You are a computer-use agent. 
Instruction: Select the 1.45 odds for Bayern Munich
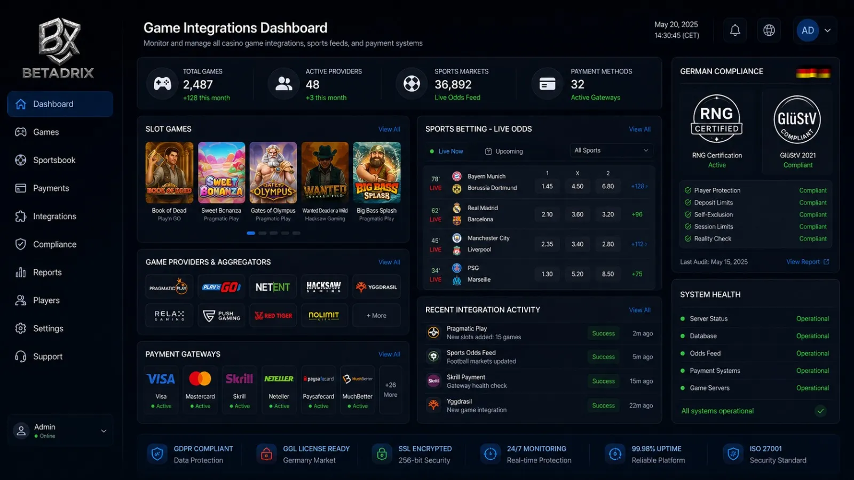pyautogui.click(x=547, y=186)
